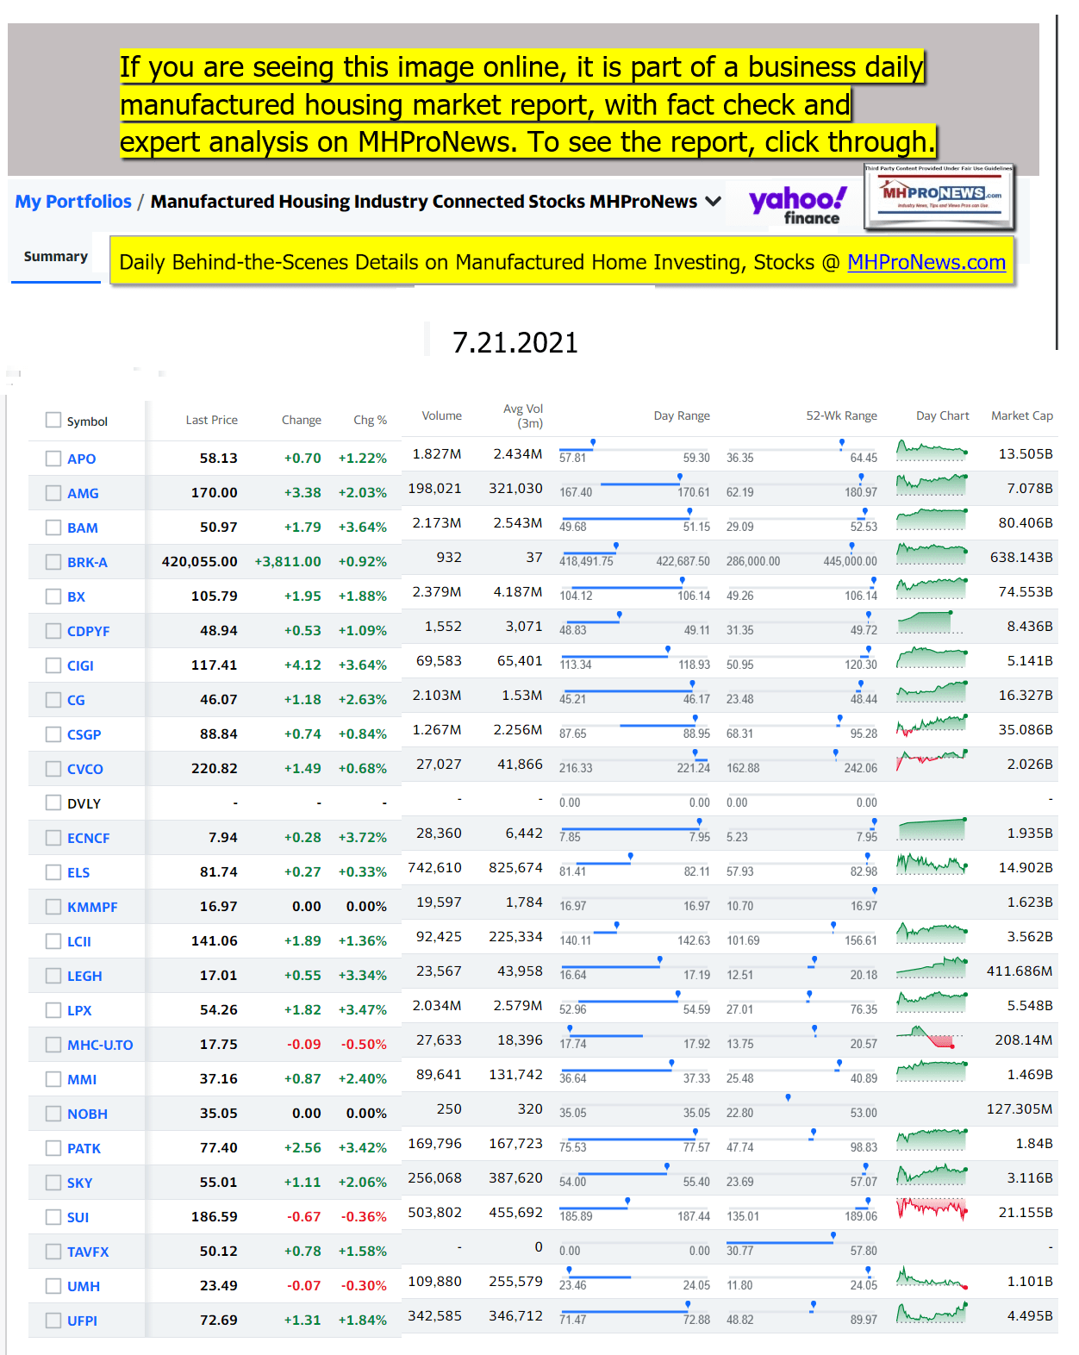Go to My Portfolios breadcrumb
1079x1355 pixels.
coord(73,202)
